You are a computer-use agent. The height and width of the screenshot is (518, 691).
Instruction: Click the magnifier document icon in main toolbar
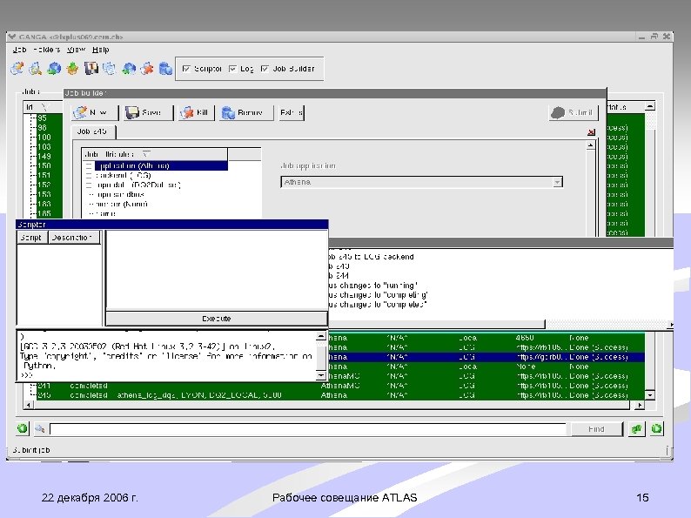click(36, 68)
